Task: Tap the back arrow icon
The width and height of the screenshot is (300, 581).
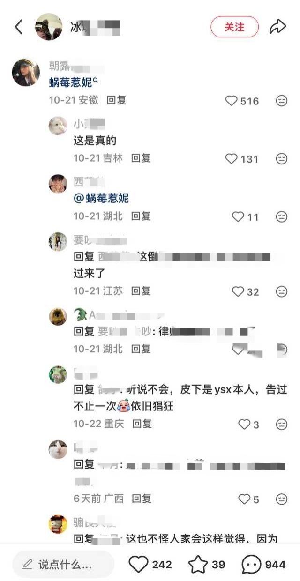Action: pyautogui.click(x=19, y=27)
